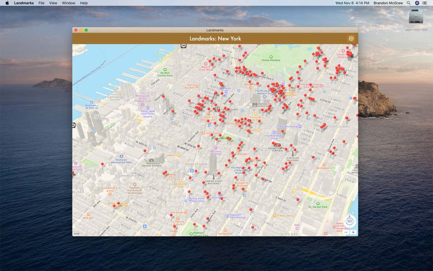Click the AMC theater icon

click(297, 229)
